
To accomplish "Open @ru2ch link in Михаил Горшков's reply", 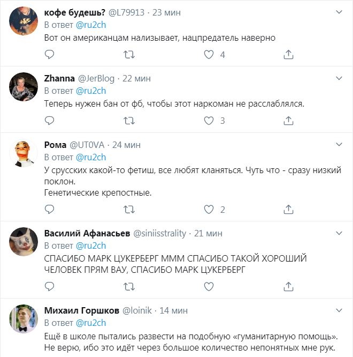I will (91, 323).
